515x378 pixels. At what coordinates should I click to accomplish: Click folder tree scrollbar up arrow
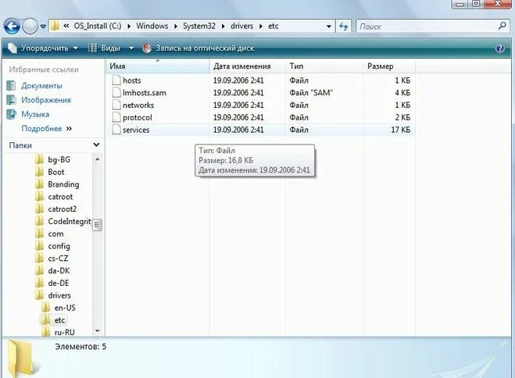tap(97, 159)
